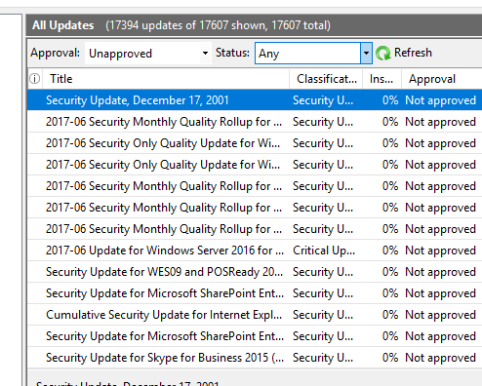The image size is (482, 386).
Task: Sort by the Classification column header
Action: point(327,79)
